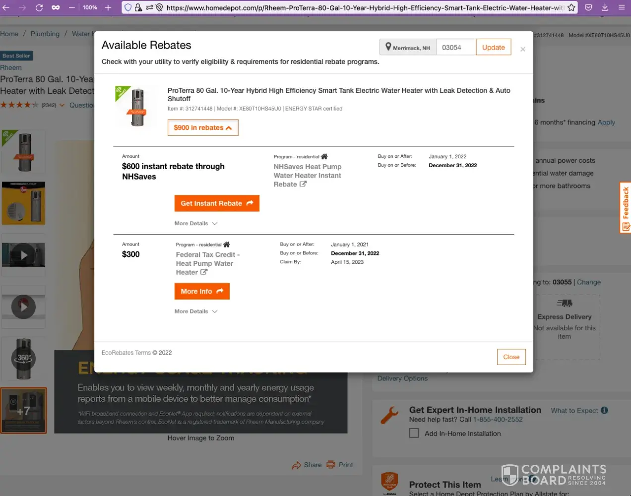Click the More Info button

tap(202, 291)
